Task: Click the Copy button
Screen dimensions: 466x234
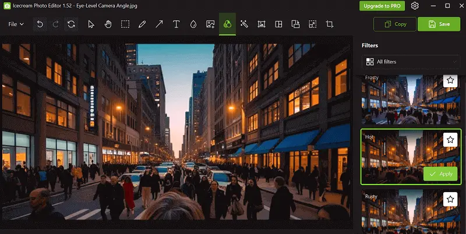Action: tap(395, 24)
